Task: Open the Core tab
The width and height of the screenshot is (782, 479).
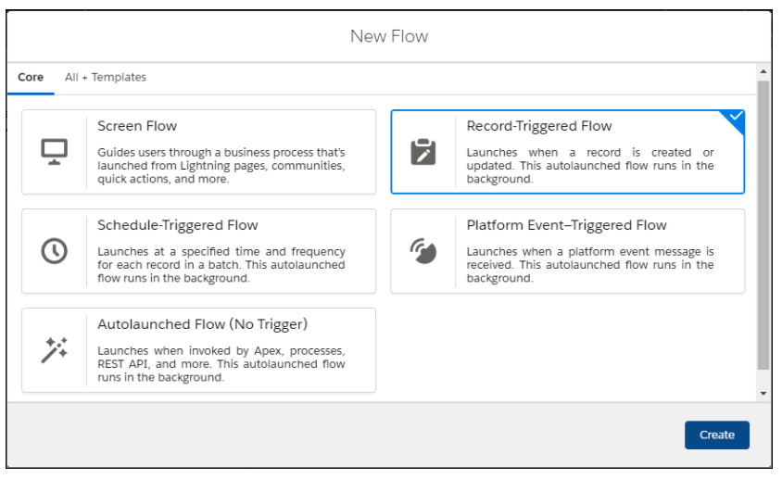Action: (31, 77)
